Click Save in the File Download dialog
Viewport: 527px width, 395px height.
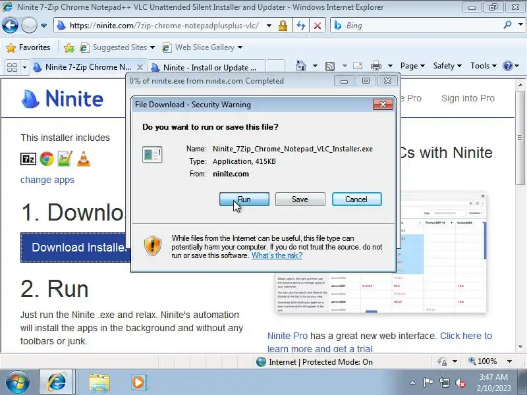(300, 199)
